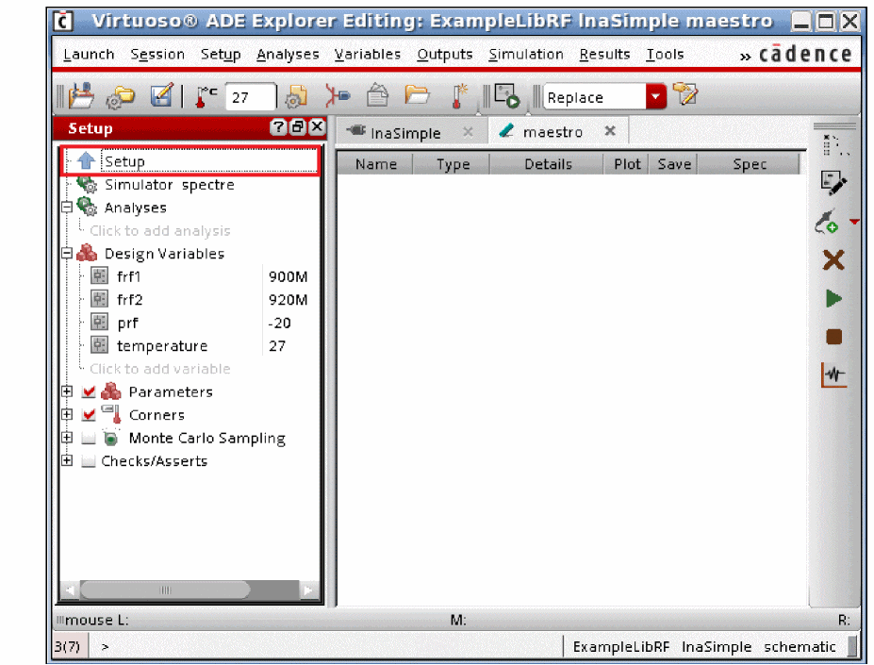Open the Variables menu
Viewport: 874px width, 665px height.
point(368,54)
